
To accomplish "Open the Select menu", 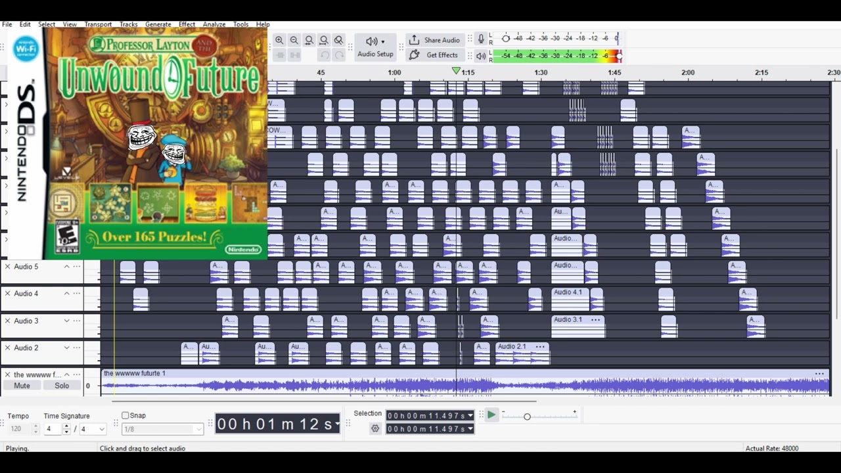I will [x=47, y=24].
